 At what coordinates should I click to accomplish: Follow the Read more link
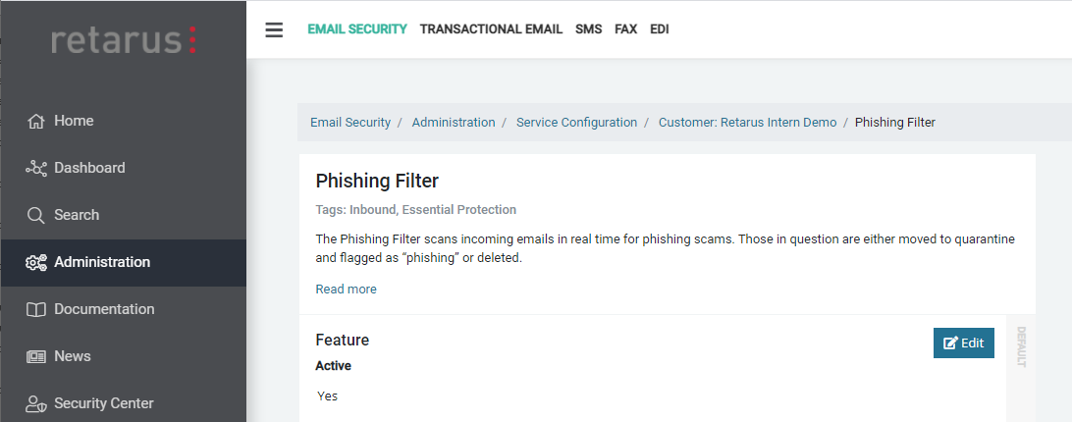click(346, 290)
